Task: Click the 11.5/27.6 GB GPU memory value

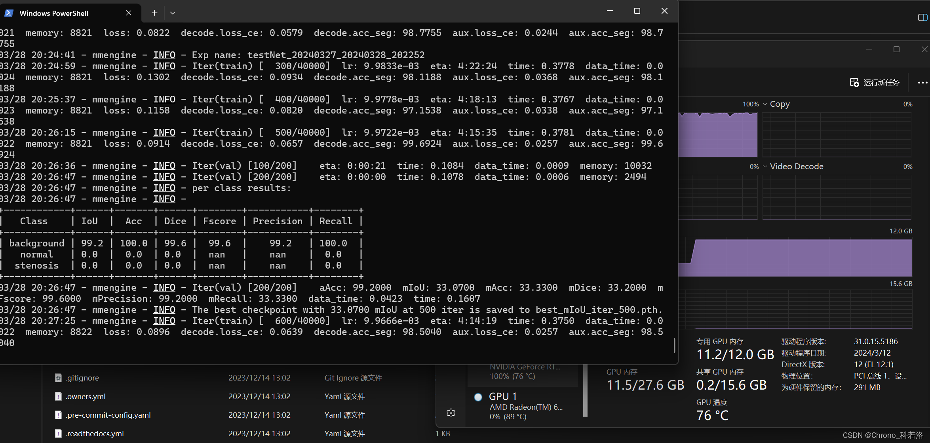Action: point(645,385)
